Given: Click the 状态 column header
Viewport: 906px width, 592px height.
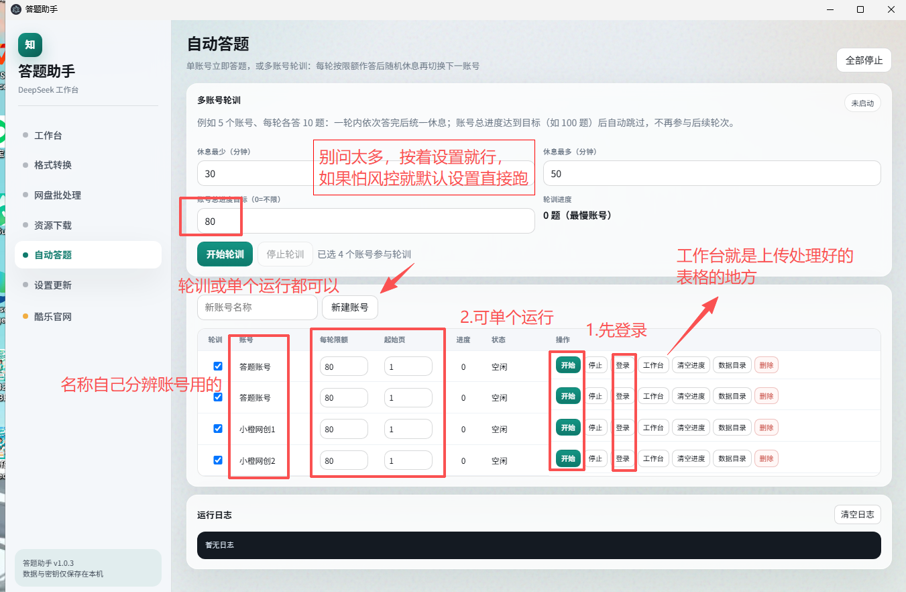Looking at the screenshot, I should [x=498, y=340].
